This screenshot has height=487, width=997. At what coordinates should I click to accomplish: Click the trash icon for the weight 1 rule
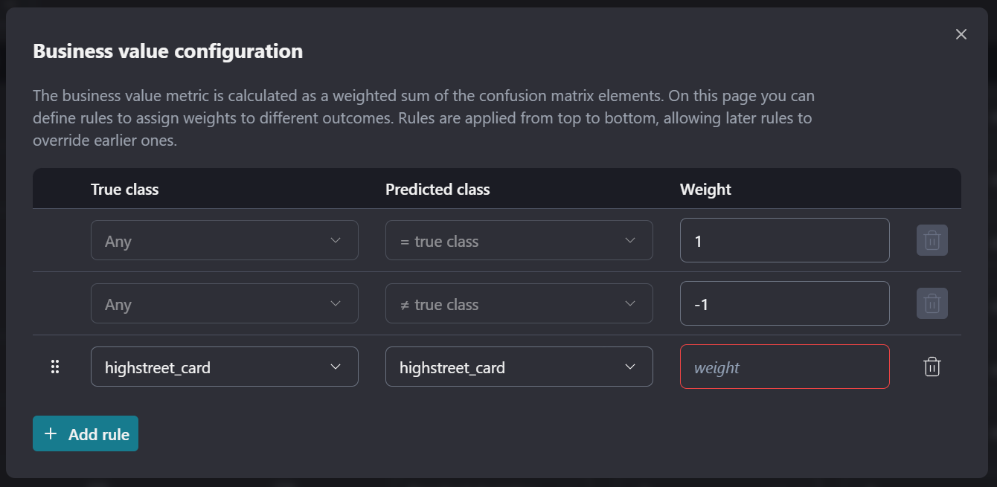tap(932, 240)
